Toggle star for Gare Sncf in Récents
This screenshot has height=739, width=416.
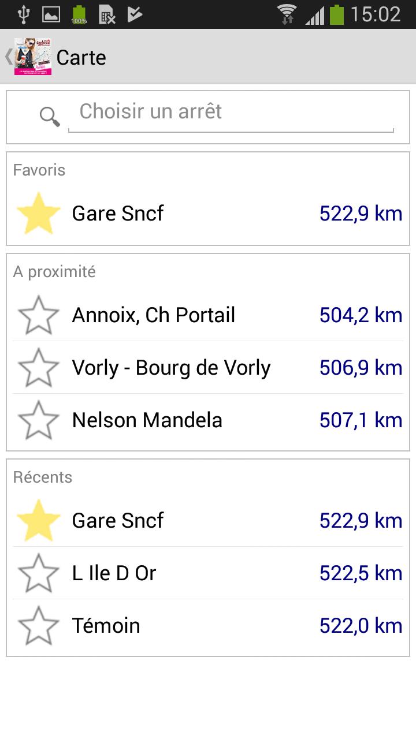click(39, 521)
